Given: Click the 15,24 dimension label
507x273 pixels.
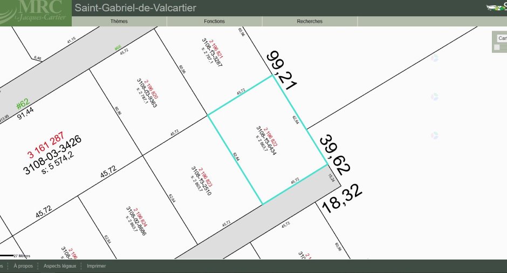Looking at the screenshot, I should 331,178.
